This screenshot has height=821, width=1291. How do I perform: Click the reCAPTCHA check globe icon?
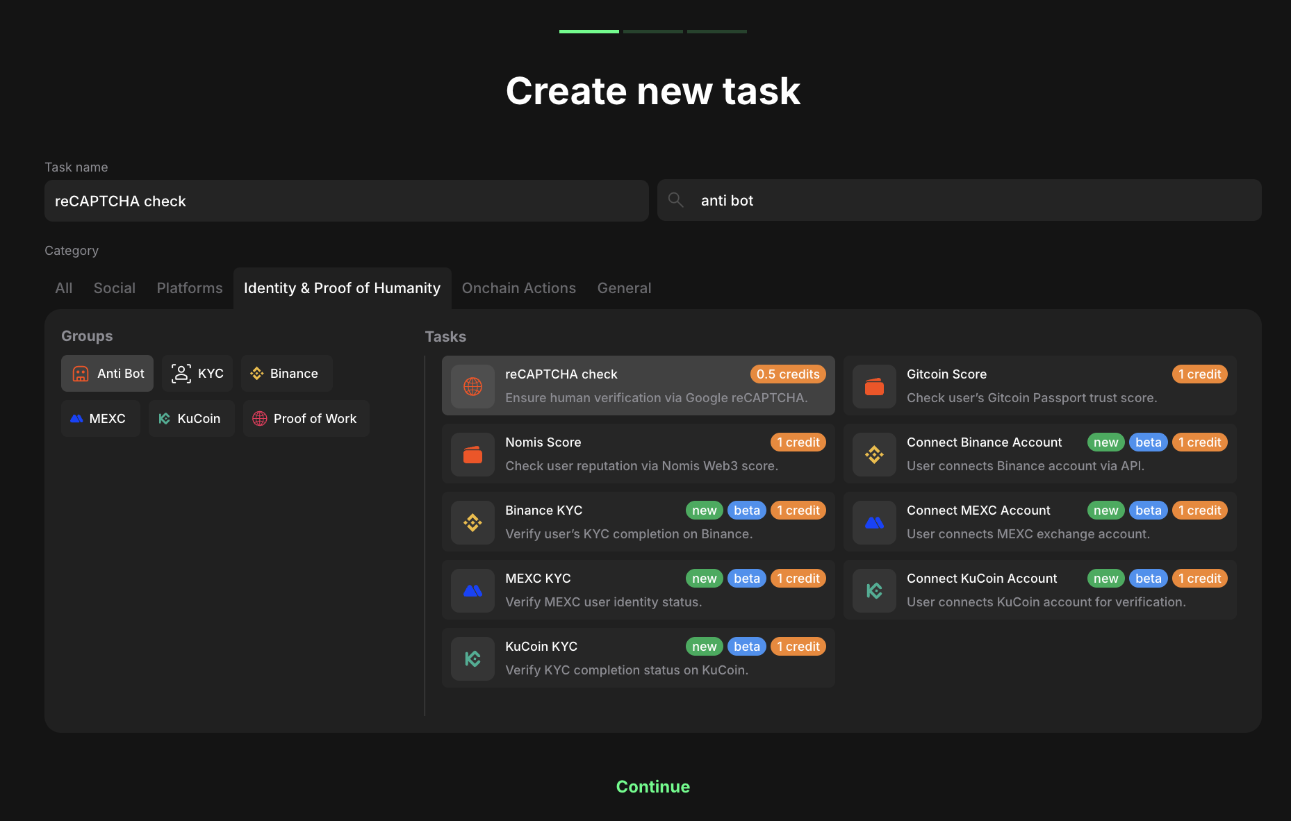[472, 386]
